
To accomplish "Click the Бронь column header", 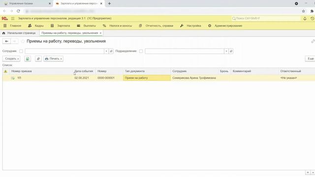I will [224, 71].
